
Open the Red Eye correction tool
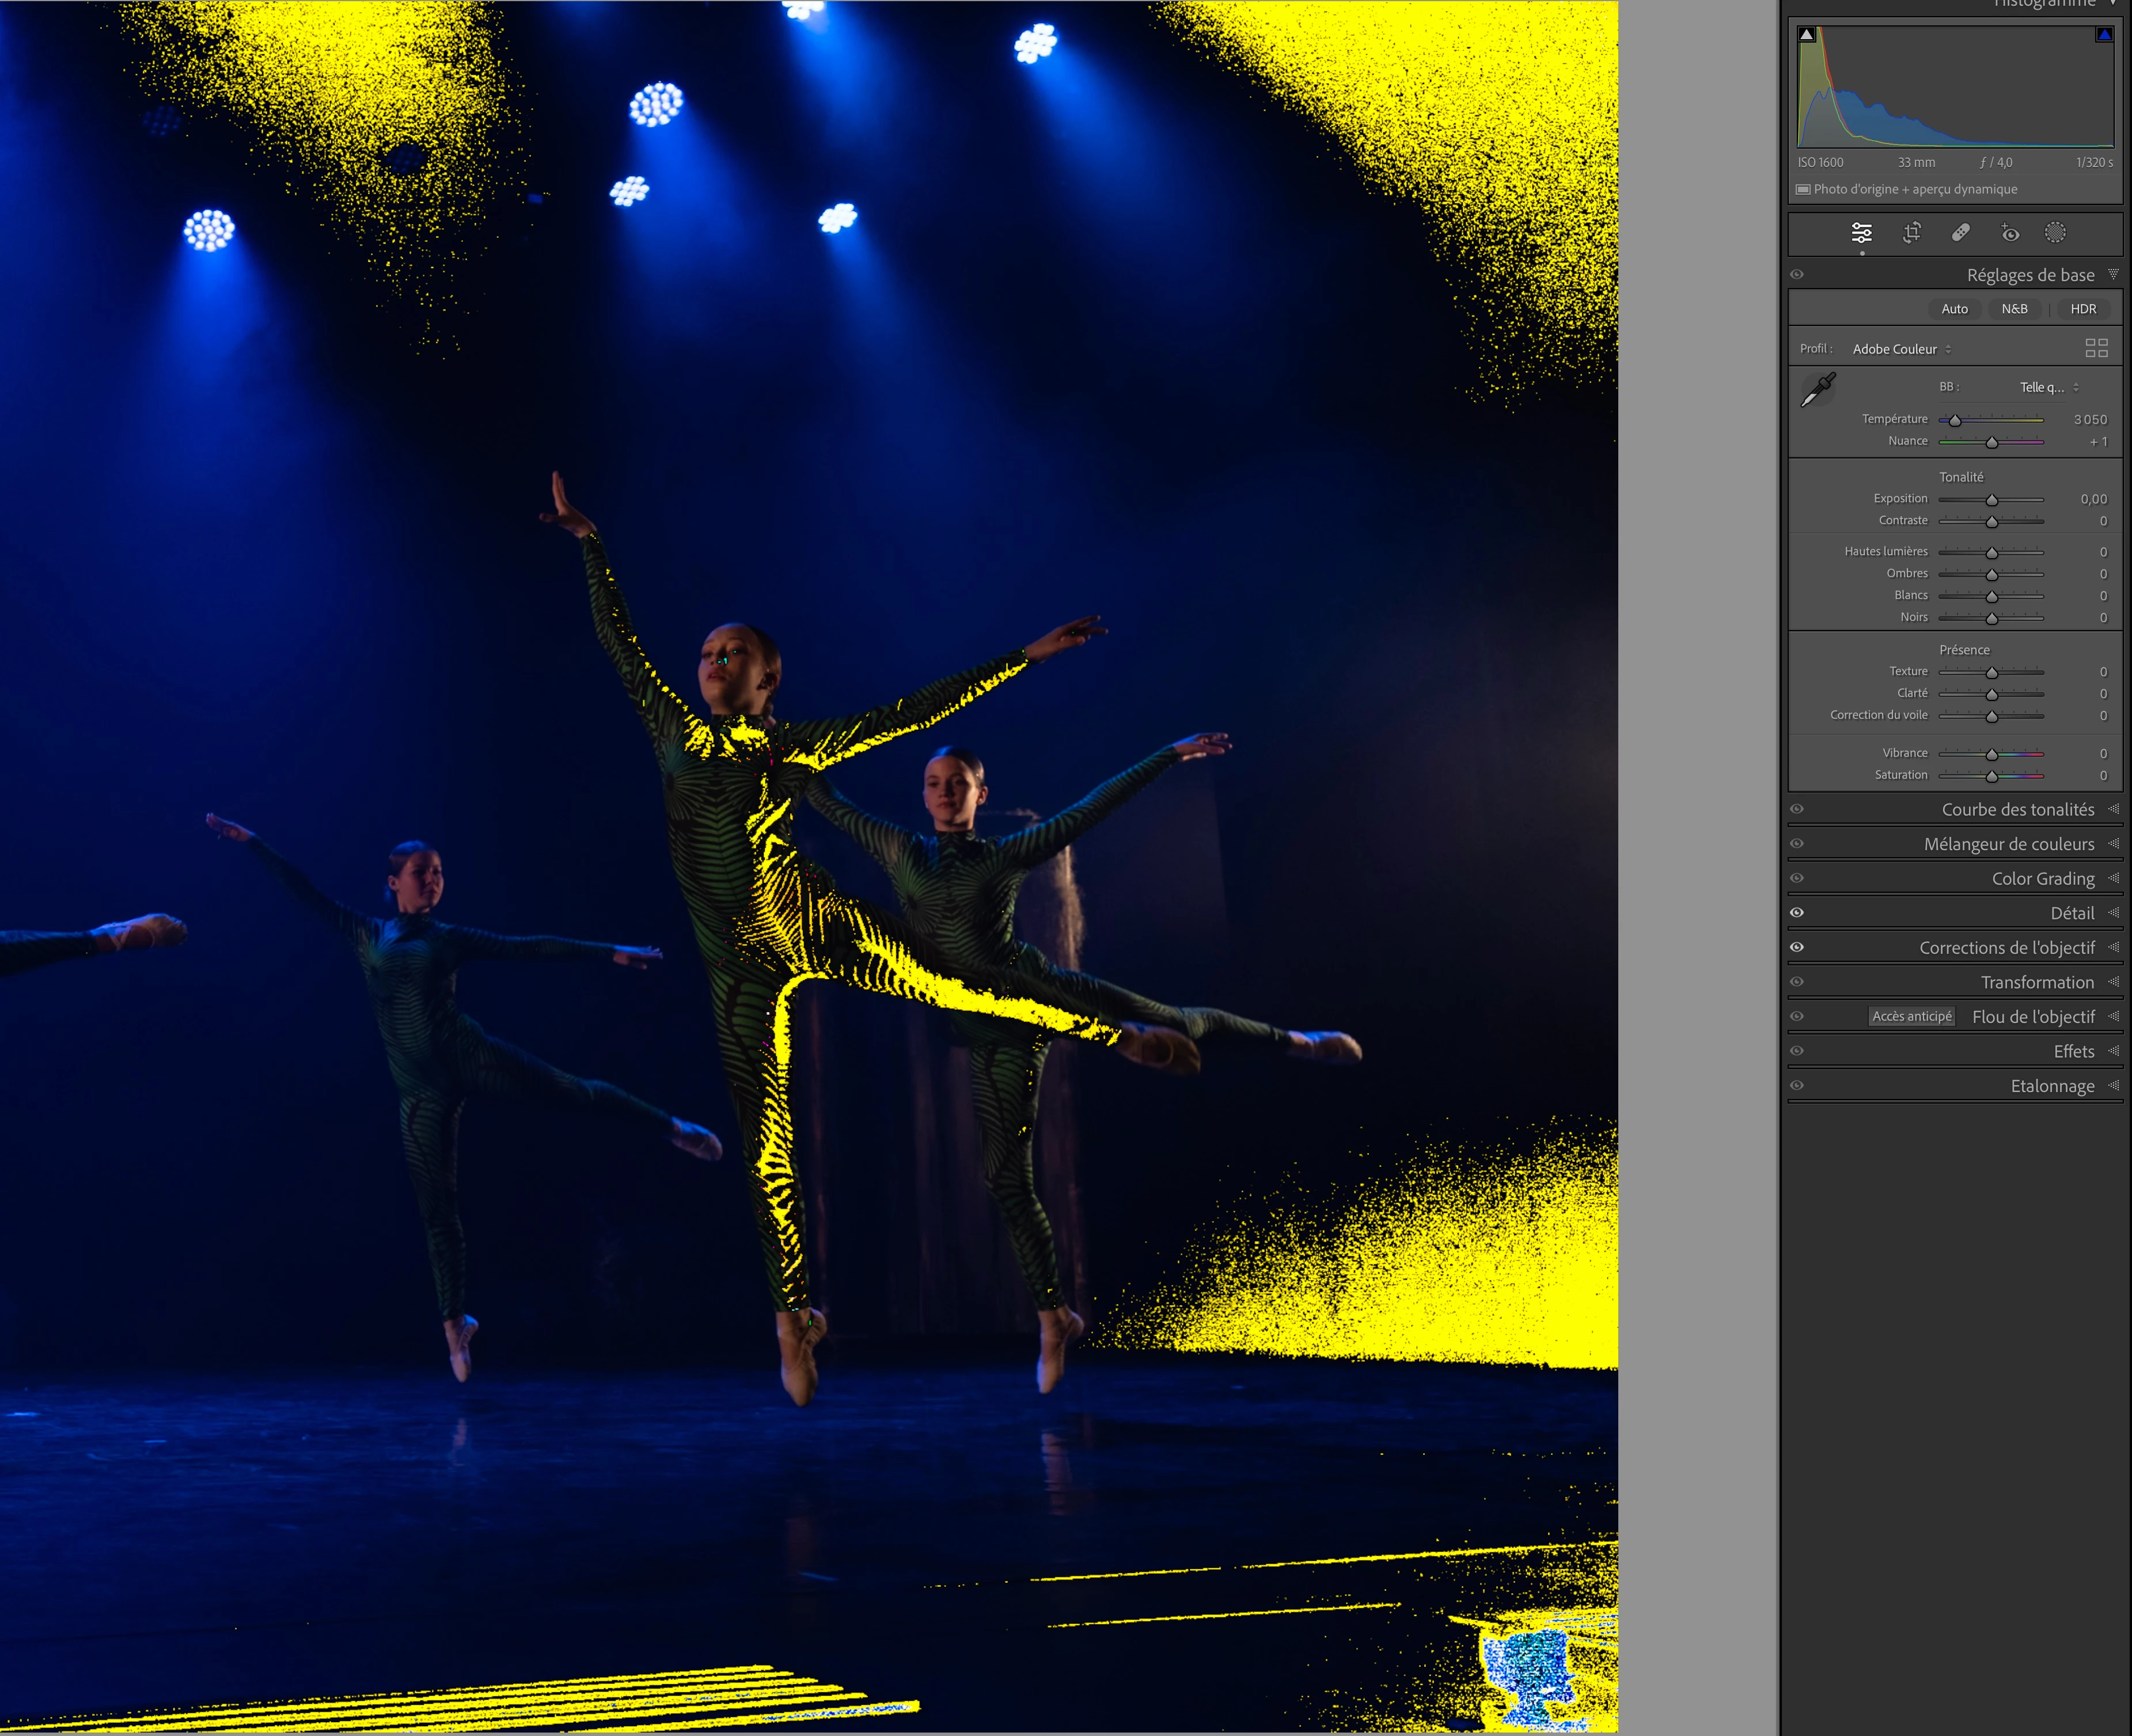(2009, 233)
